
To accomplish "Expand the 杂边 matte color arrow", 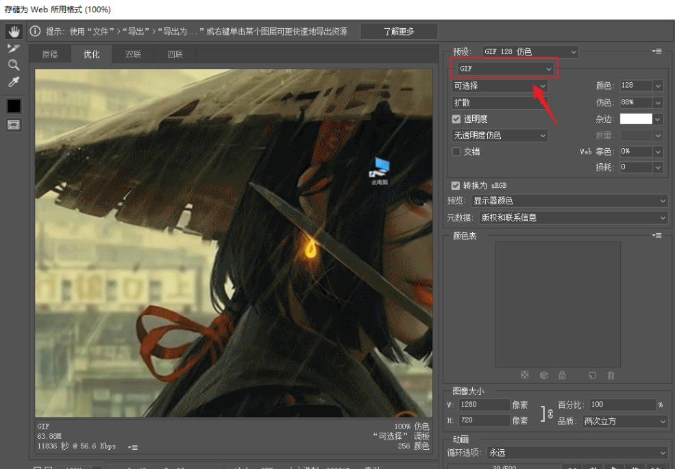I will tap(658, 119).
